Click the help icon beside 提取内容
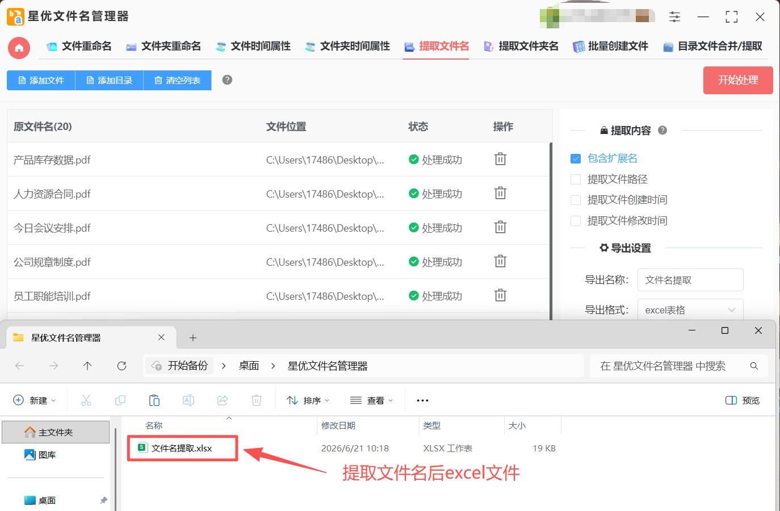The image size is (780, 511). pos(662,131)
